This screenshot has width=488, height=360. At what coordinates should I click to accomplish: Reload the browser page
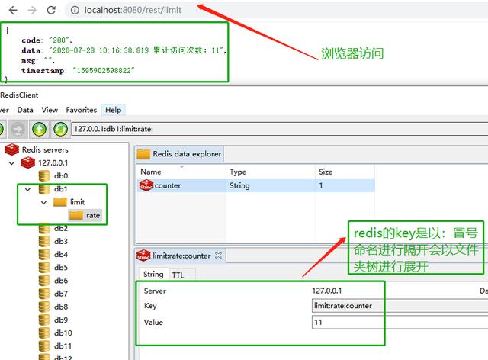pyautogui.click(x=51, y=10)
